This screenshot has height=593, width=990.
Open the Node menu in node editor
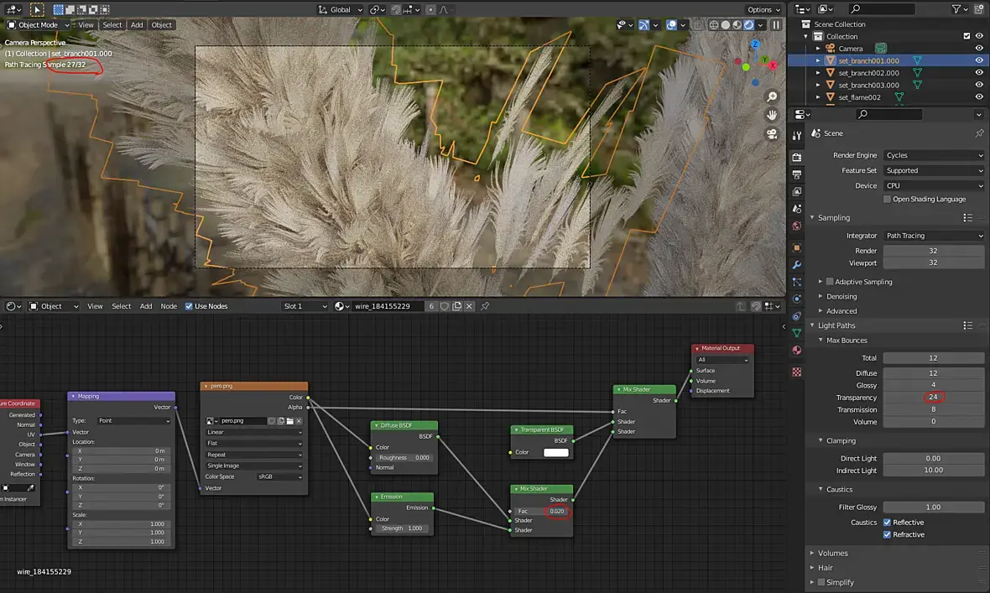pos(169,306)
